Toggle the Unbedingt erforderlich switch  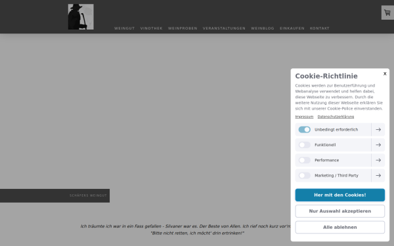click(305, 129)
